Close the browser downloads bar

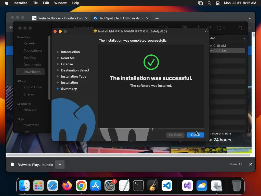coord(251,164)
